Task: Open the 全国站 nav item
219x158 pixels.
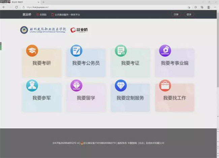Action: [x=42, y=14]
